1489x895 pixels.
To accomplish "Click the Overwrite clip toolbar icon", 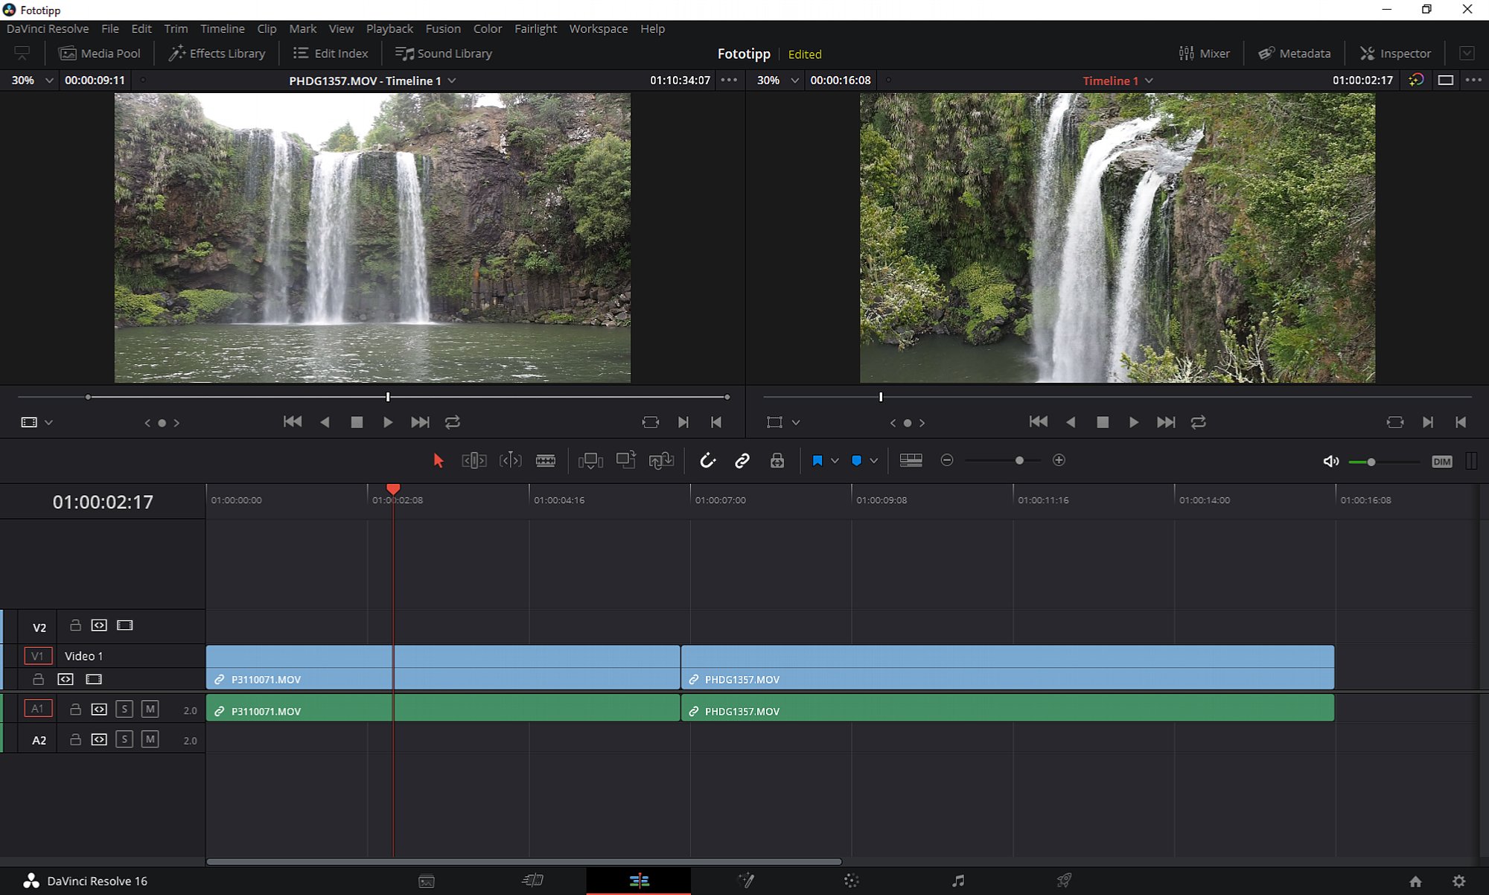I will (626, 460).
